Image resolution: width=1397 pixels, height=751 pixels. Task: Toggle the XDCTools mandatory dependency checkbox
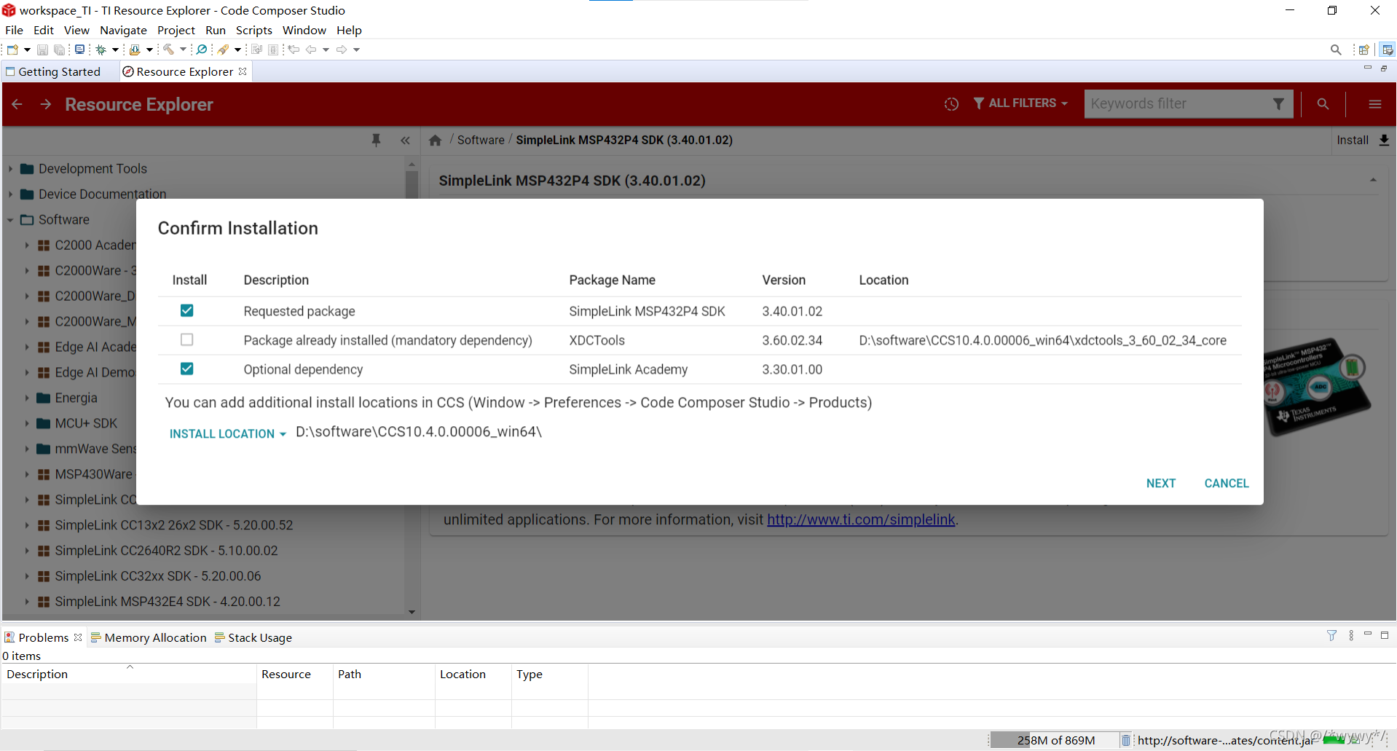click(187, 339)
